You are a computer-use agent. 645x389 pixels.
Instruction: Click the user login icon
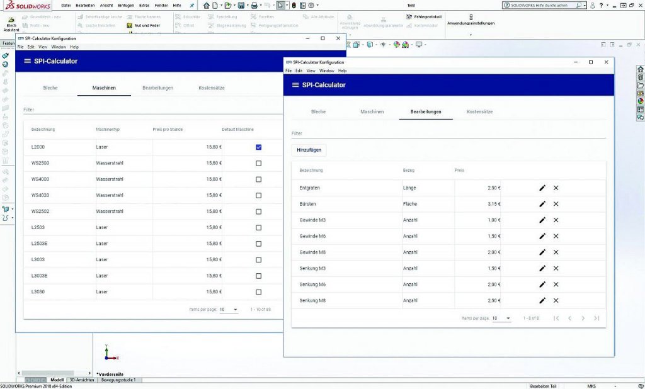[592, 5]
